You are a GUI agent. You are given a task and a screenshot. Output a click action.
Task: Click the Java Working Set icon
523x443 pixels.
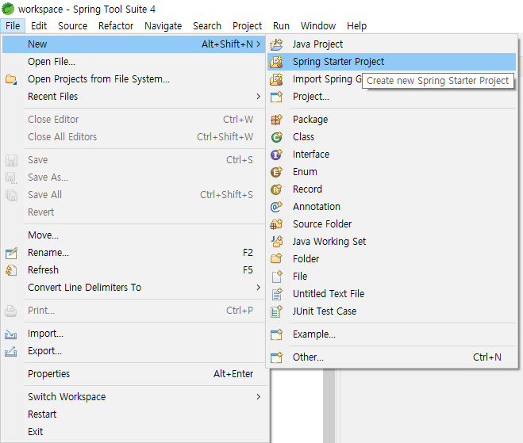(276, 242)
